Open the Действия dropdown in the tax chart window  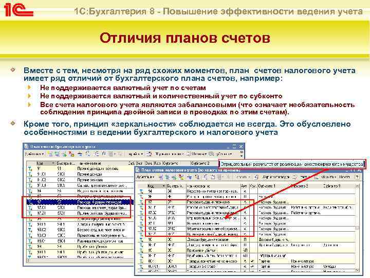click(x=145, y=177)
